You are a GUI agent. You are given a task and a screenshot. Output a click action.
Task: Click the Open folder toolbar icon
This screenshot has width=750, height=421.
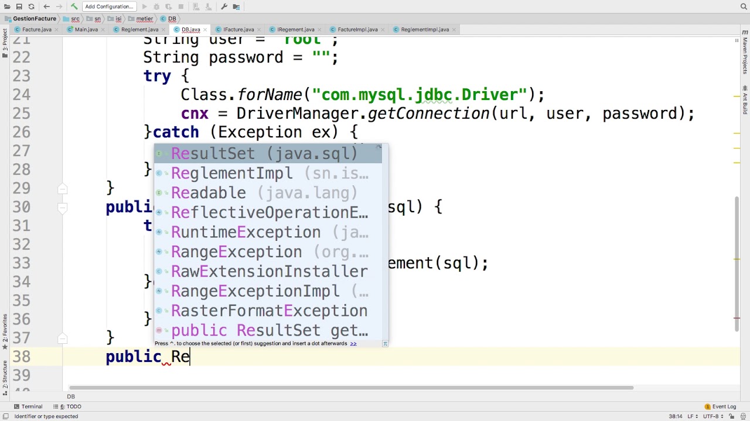coord(7,6)
